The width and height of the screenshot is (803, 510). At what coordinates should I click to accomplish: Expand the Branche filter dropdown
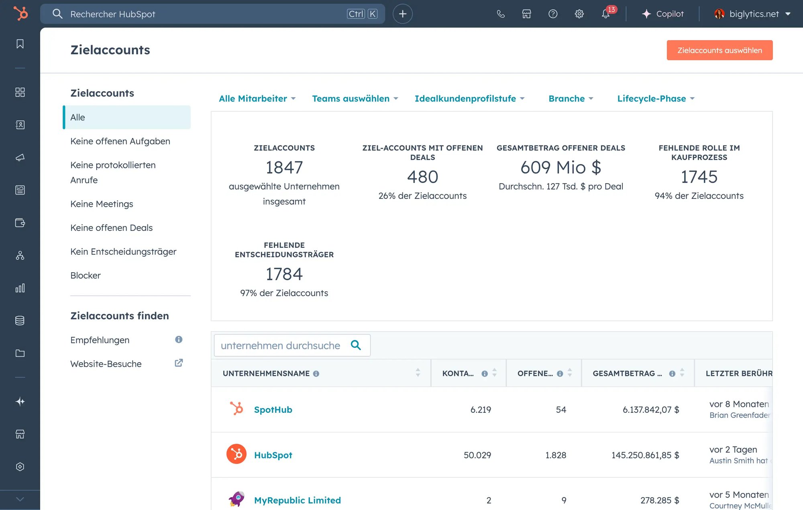571,98
